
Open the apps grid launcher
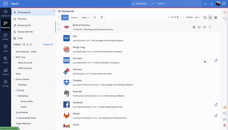pyautogui.click(x=224, y=4)
